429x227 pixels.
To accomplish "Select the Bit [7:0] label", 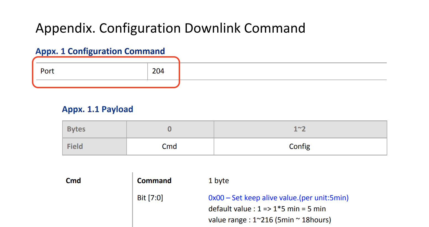I will 150,198.
